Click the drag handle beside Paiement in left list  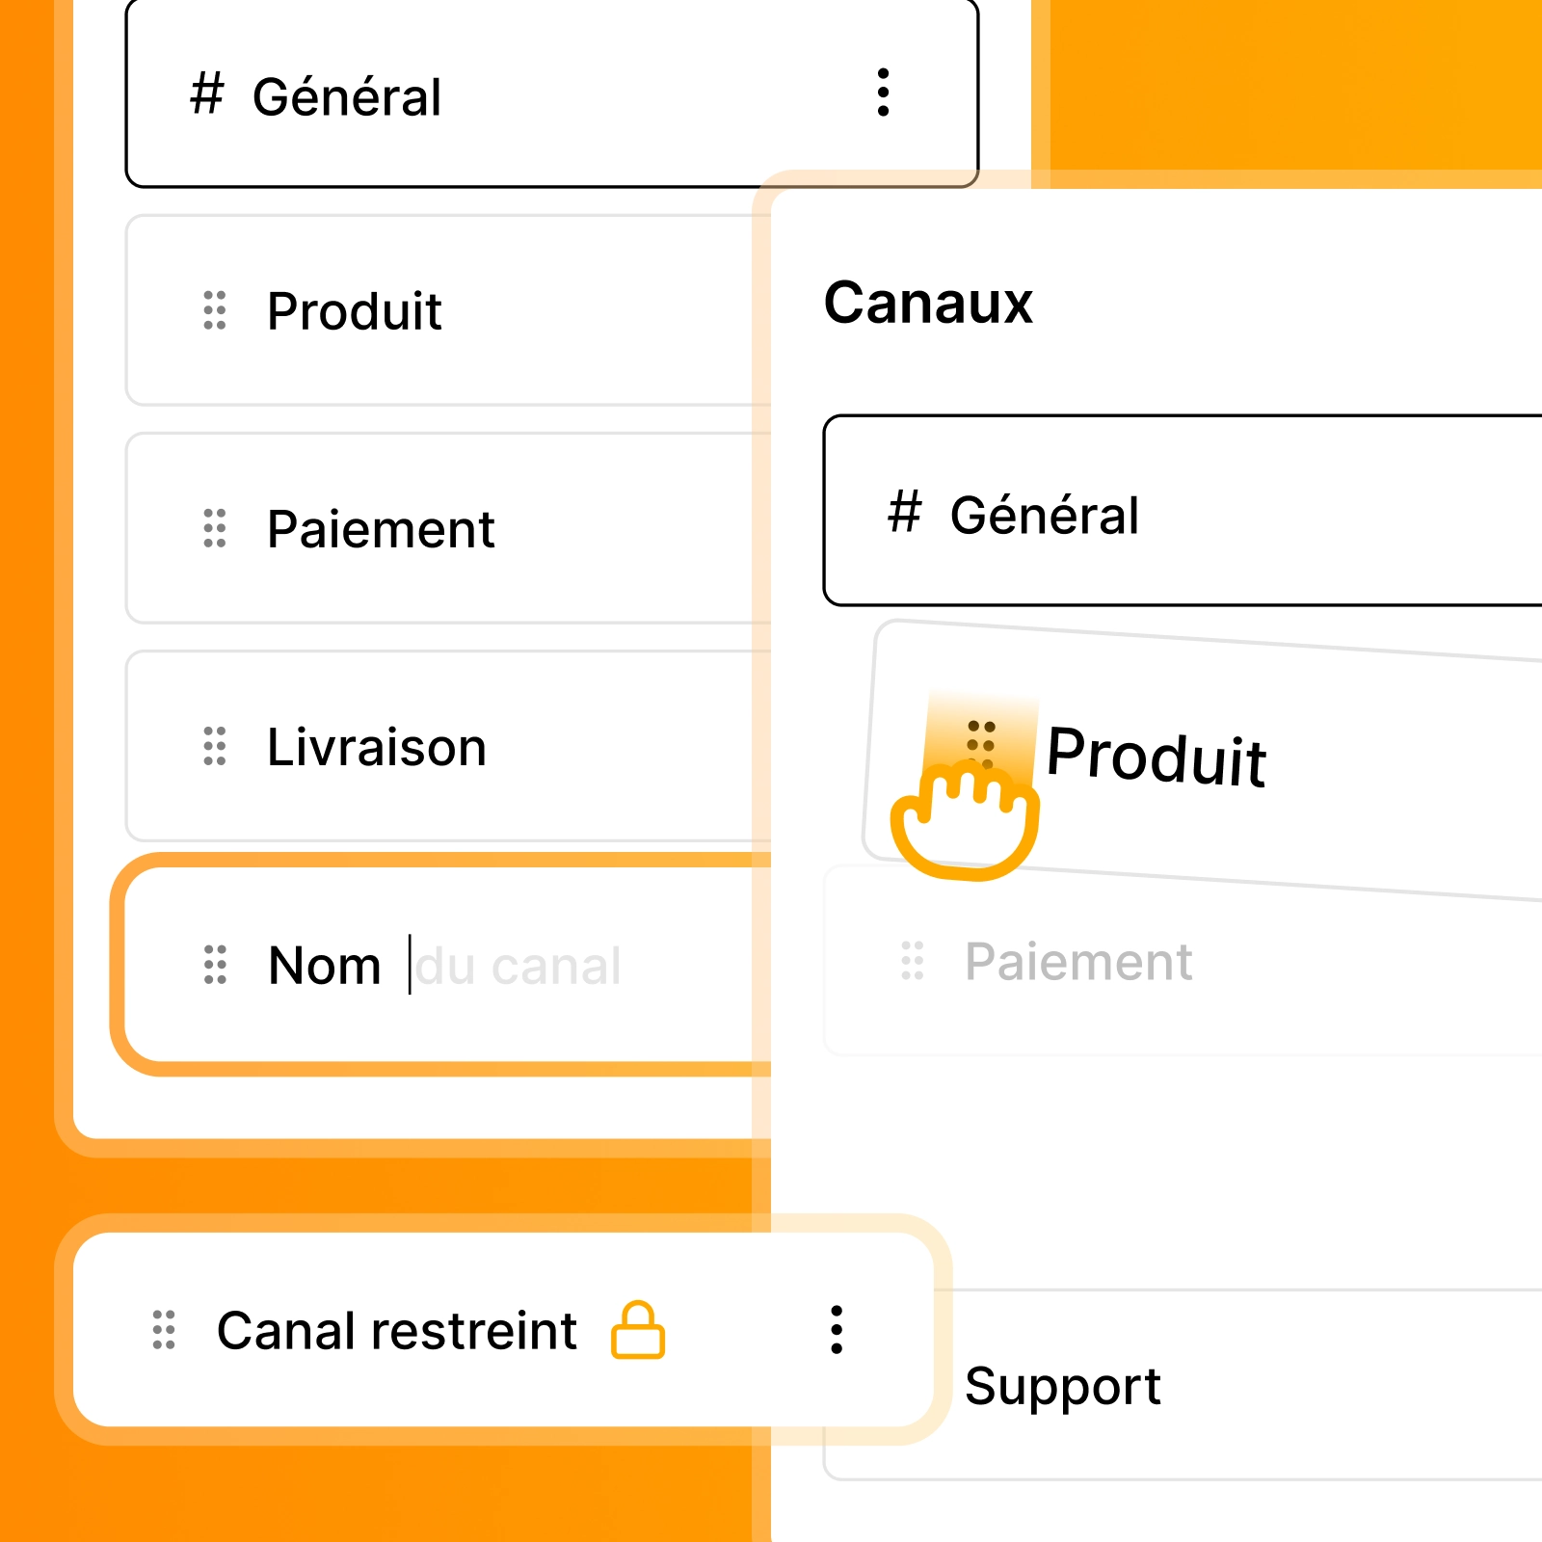tap(215, 528)
